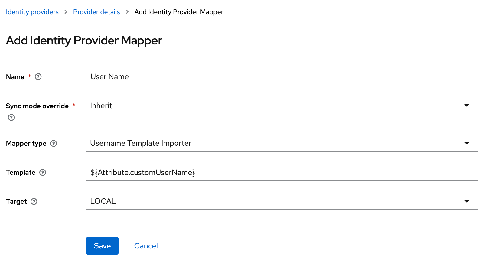Open help tooltip for Name field
Screen dimensions: 482x263
(38, 77)
